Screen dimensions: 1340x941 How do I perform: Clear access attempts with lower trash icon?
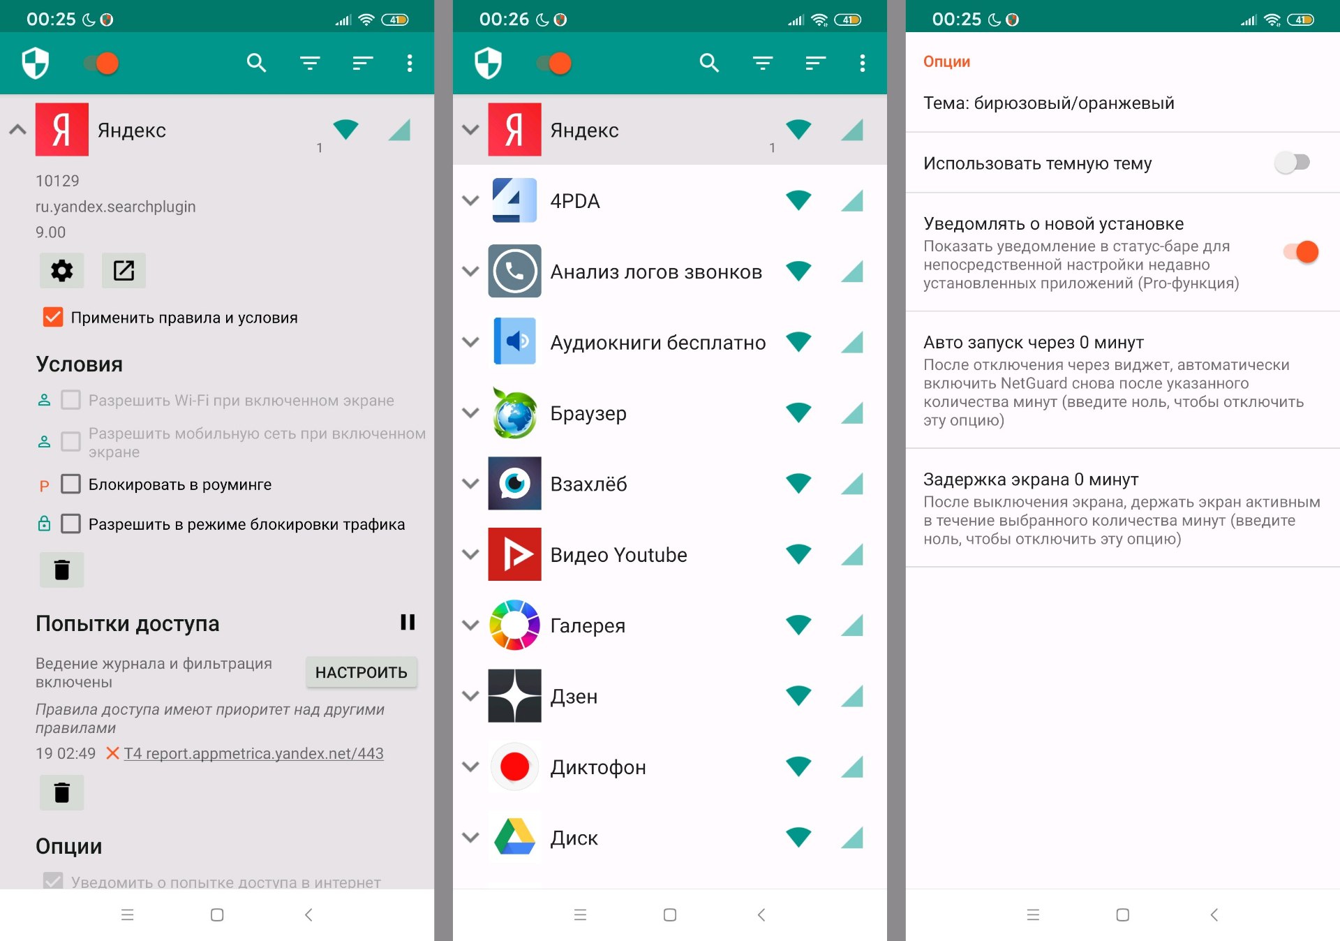point(62,792)
